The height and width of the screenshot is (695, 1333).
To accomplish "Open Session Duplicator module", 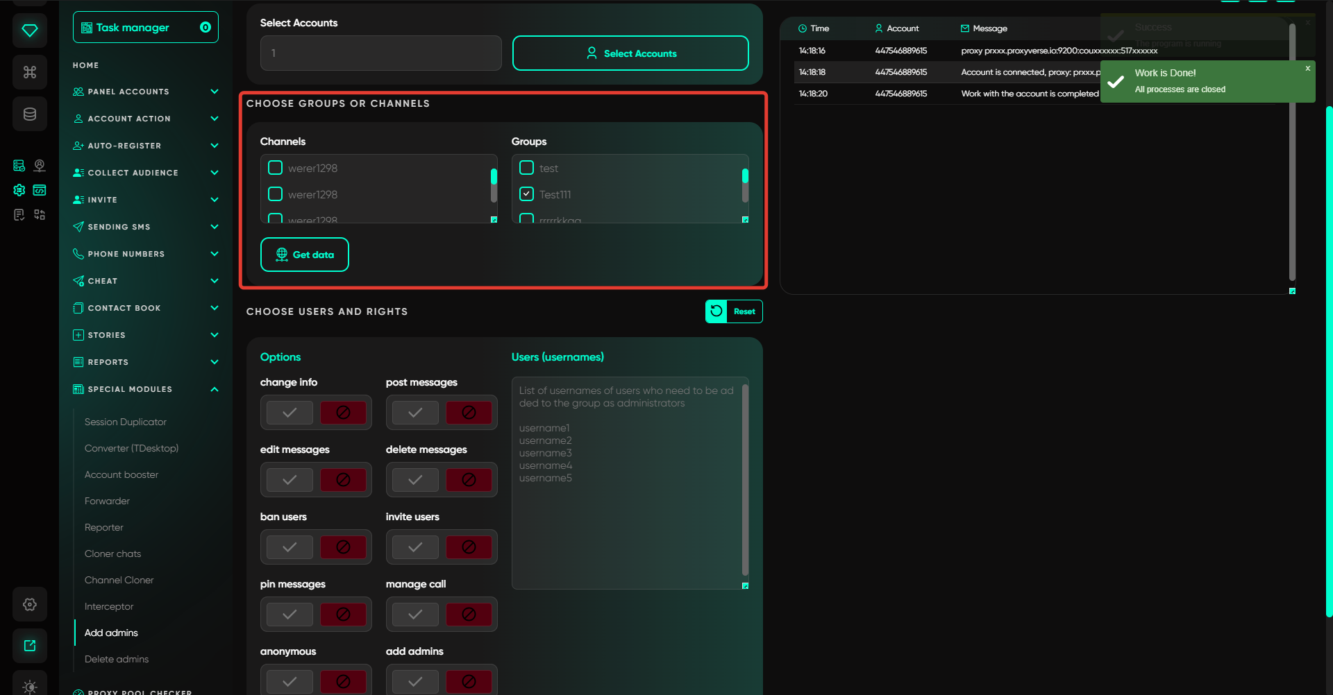I will [x=126, y=422].
